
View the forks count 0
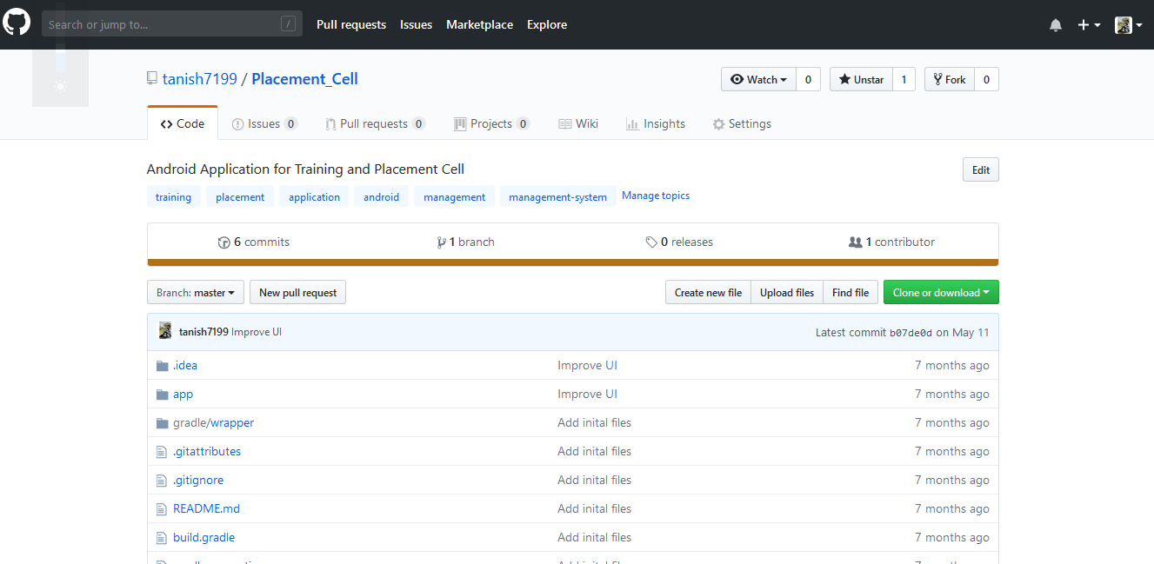tap(986, 79)
